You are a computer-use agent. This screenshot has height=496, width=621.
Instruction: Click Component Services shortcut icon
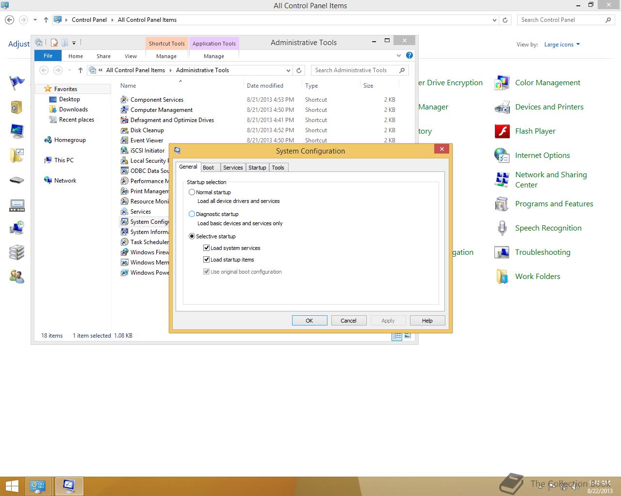tap(124, 100)
